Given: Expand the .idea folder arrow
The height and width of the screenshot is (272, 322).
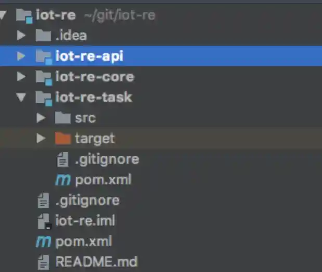Looking at the screenshot, I should coord(21,36).
